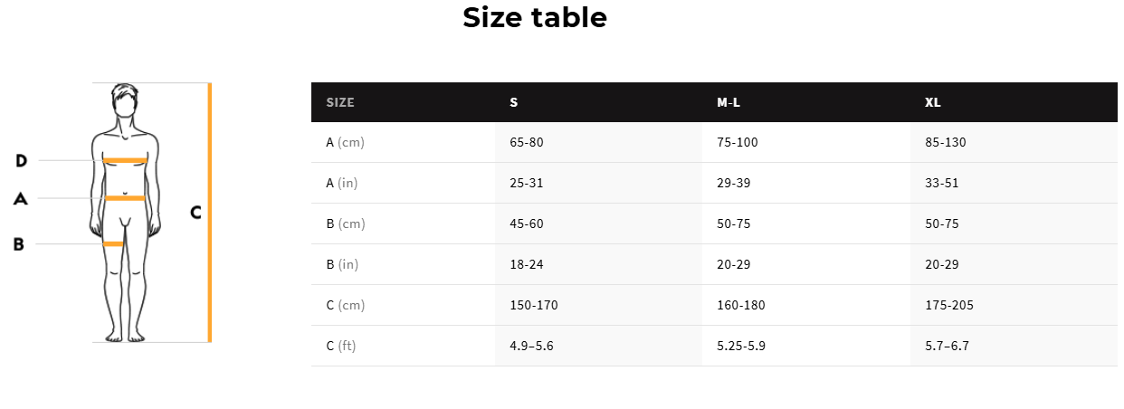Click the orange waist line on figure

(x=125, y=197)
